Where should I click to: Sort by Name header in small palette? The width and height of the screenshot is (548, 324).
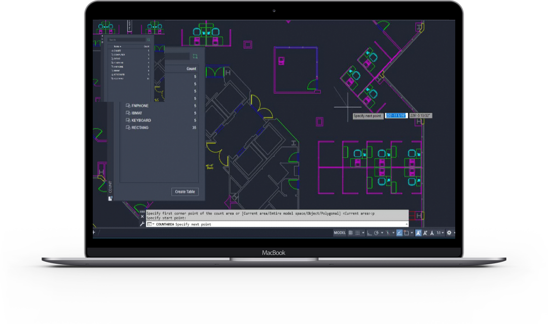[x=118, y=47]
